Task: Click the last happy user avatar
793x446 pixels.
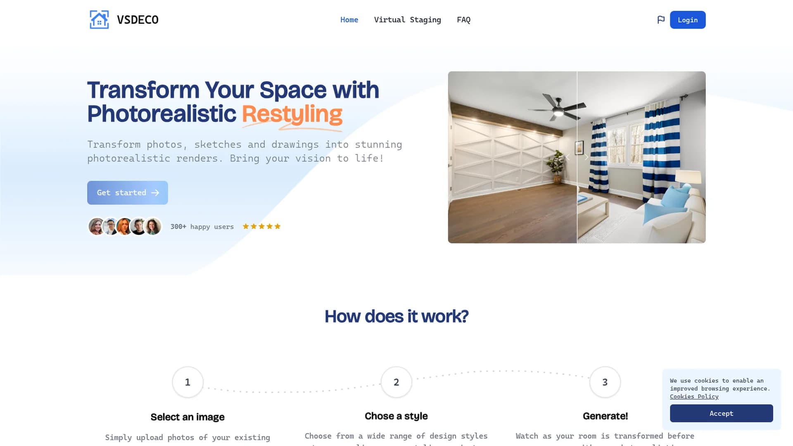Action: tap(153, 227)
